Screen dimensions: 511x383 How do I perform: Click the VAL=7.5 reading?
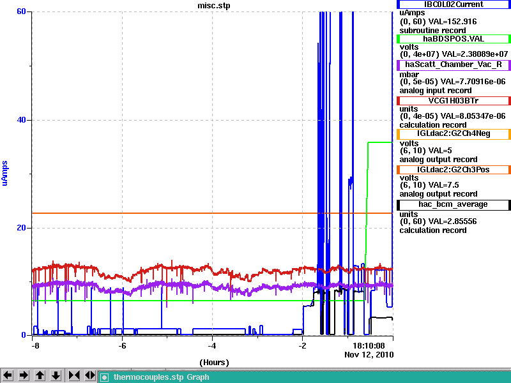tap(443, 185)
